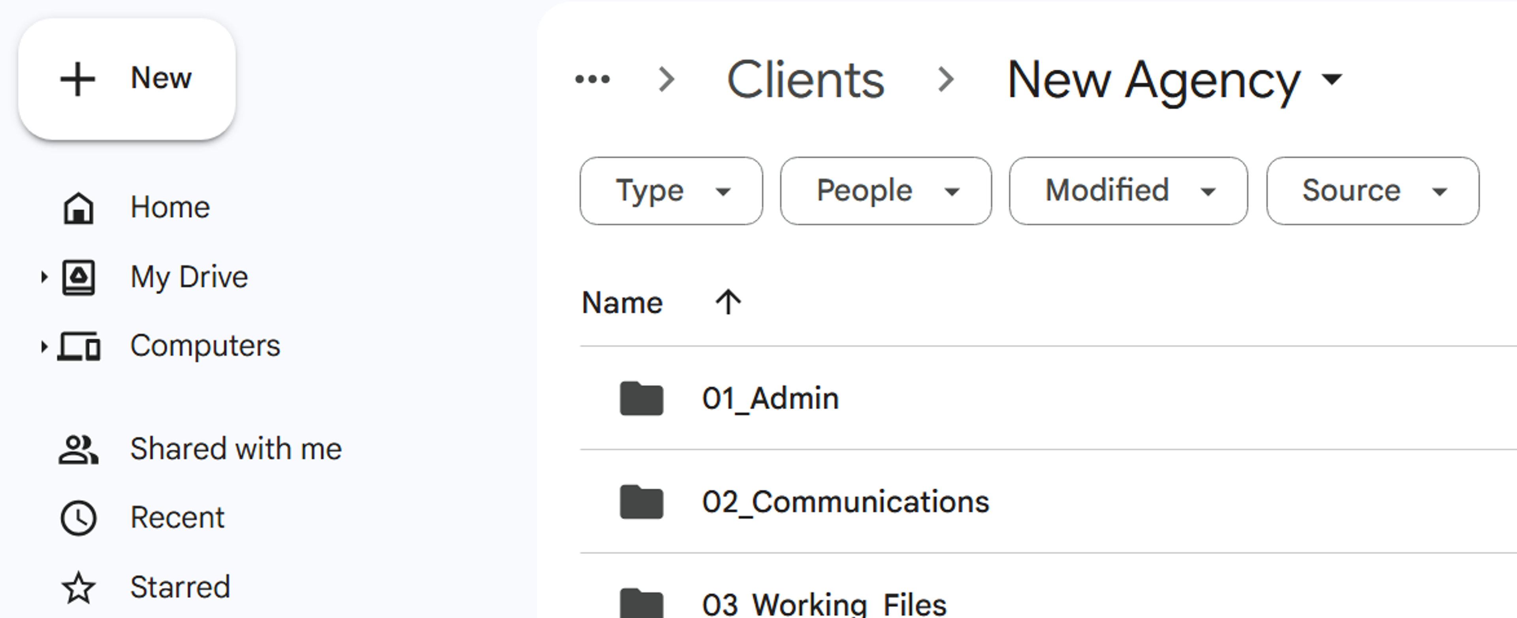Open the Type filter dropdown

tap(671, 191)
